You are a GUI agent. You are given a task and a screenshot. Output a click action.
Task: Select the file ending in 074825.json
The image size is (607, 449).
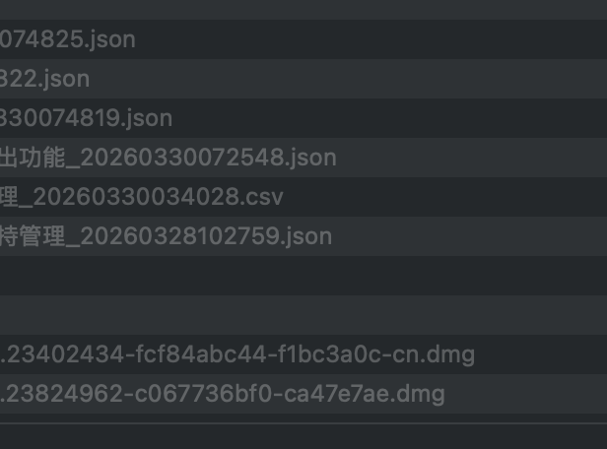pos(69,39)
